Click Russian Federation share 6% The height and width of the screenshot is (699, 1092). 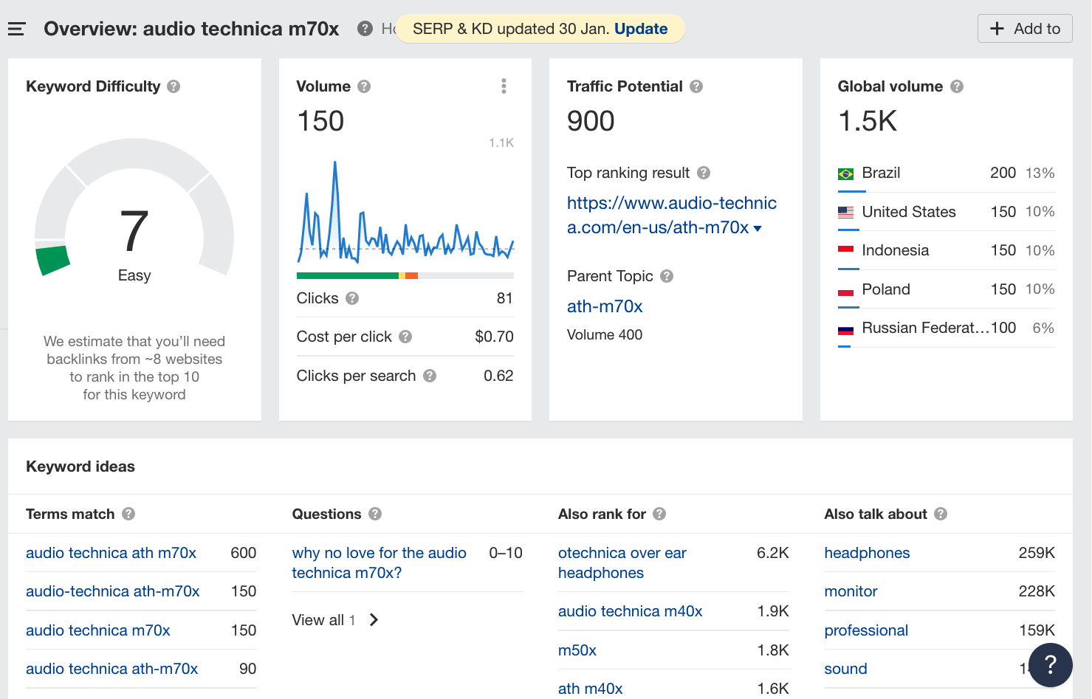tap(1043, 328)
